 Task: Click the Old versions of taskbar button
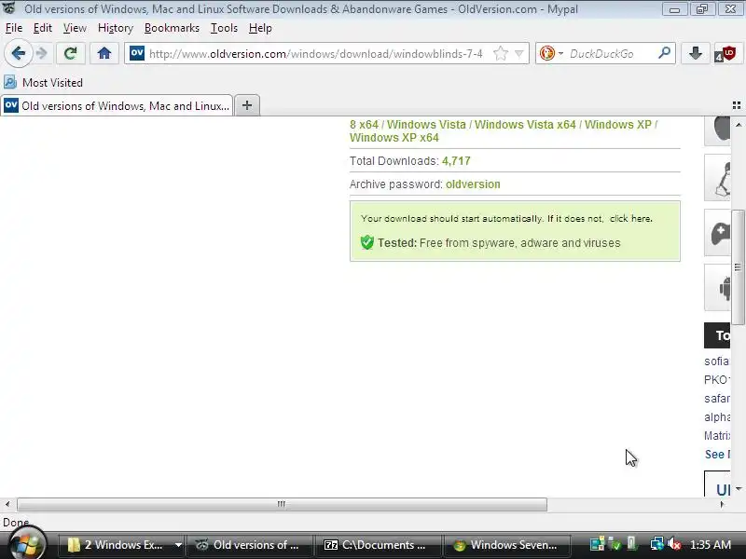click(249, 545)
